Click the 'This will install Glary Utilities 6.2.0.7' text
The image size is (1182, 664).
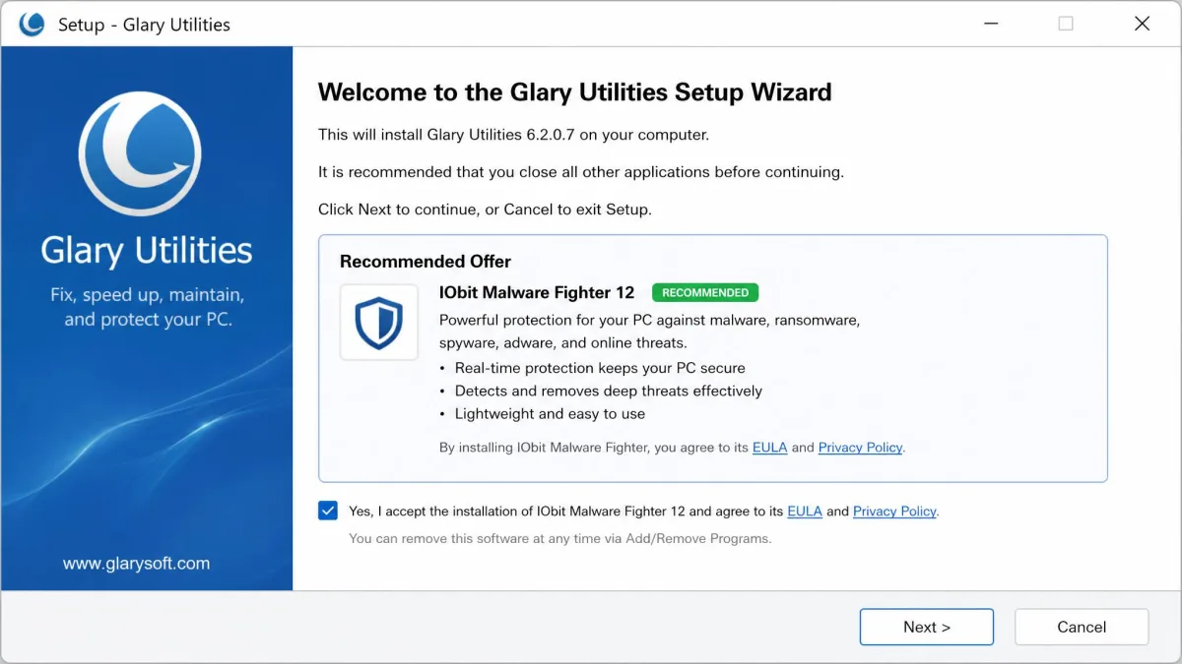[x=513, y=135]
